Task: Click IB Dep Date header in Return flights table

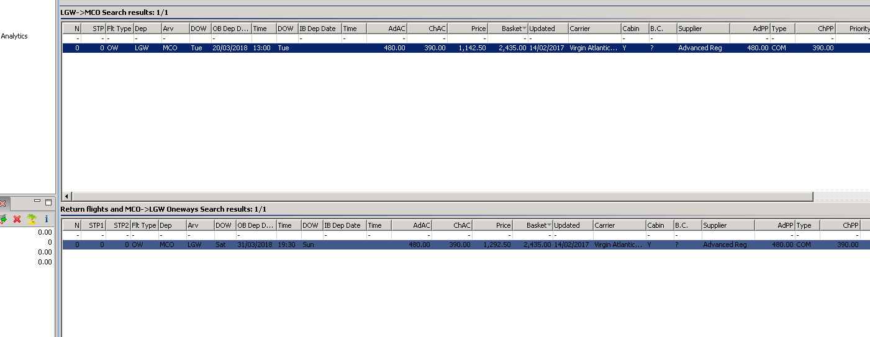Action: pyautogui.click(x=345, y=225)
